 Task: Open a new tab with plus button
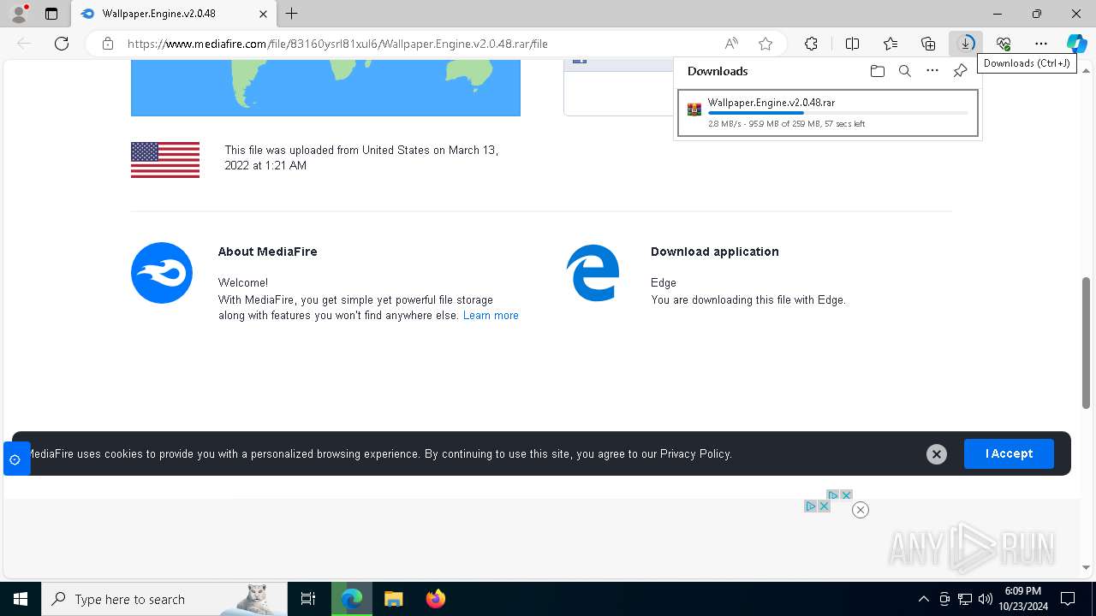(x=292, y=14)
